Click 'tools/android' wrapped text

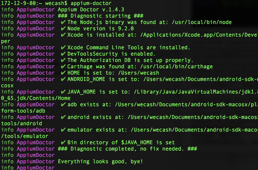(21, 123)
